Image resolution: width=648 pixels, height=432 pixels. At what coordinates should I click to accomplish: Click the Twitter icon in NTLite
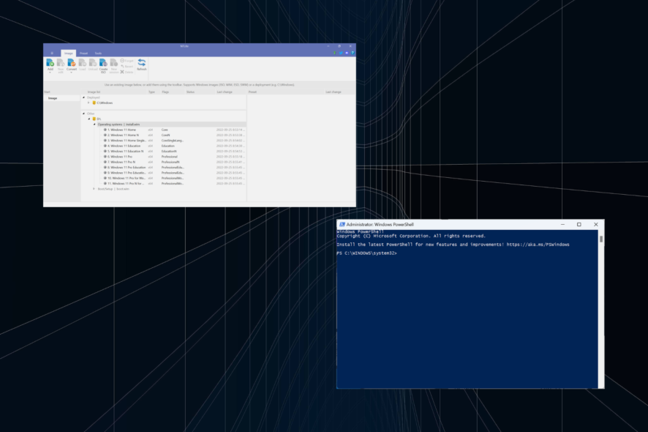click(x=341, y=53)
